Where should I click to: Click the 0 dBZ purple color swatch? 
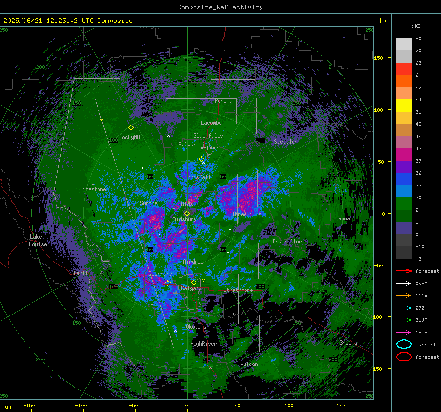pyautogui.click(x=404, y=228)
